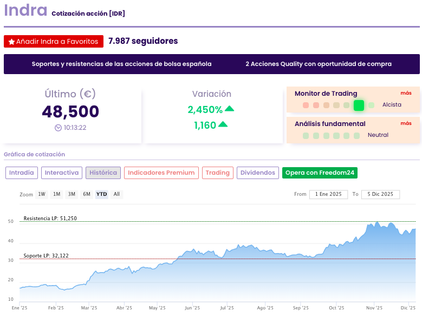Add Indra to Favoritos
The width and height of the screenshot is (422, 317).
click(54, 41)
